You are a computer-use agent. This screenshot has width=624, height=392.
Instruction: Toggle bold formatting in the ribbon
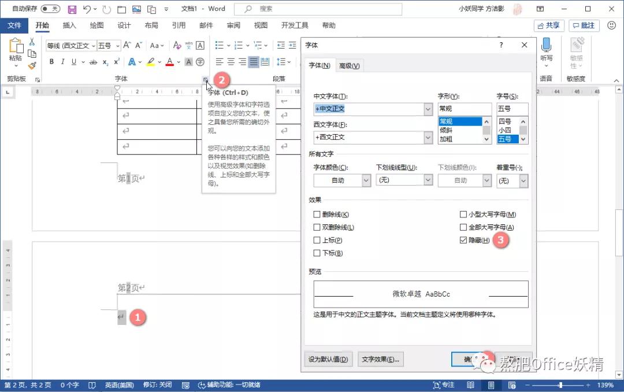51,61
